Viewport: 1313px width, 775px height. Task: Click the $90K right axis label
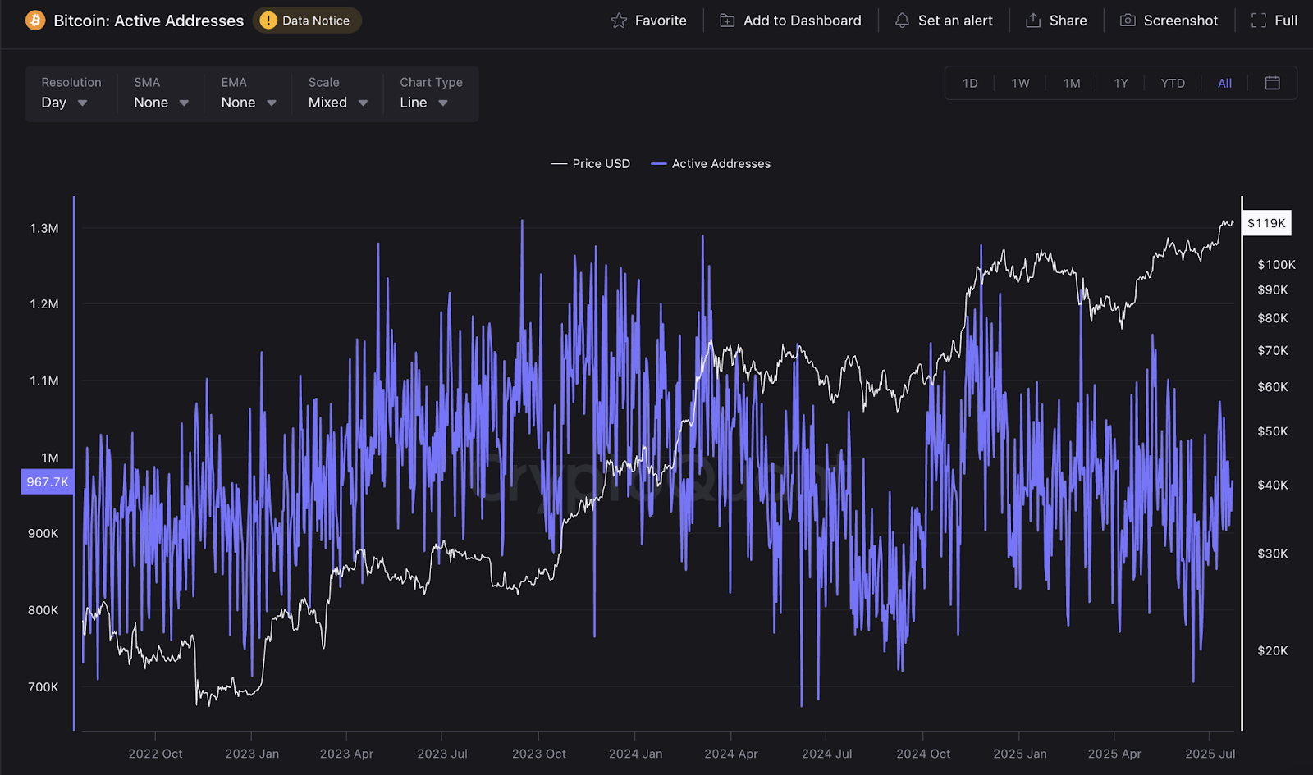point(1273,289)
